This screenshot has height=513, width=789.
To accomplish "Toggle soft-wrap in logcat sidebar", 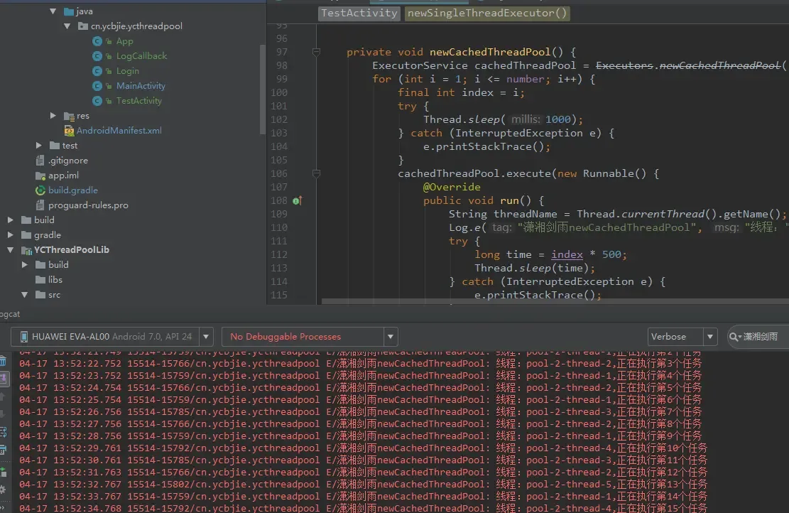I will (3, 432).
